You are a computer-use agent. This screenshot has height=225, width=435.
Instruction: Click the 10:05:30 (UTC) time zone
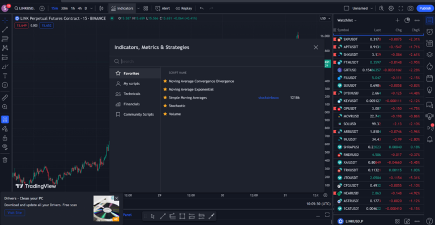pyautogui.click(x=318, y=203)
